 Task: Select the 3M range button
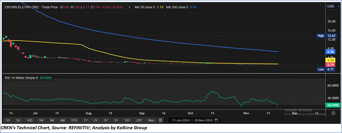tap(52, 120)
